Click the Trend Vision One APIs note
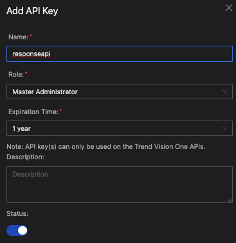Image resolution: width=236 pixels, height=243 pixels. coord(106,146)
